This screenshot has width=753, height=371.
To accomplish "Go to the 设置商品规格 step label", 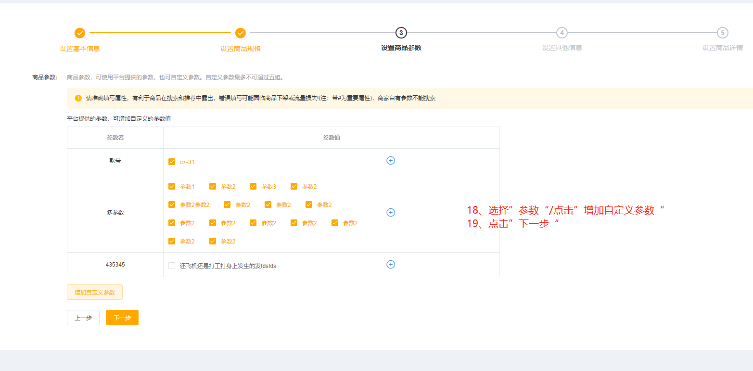I will [241, 49].
